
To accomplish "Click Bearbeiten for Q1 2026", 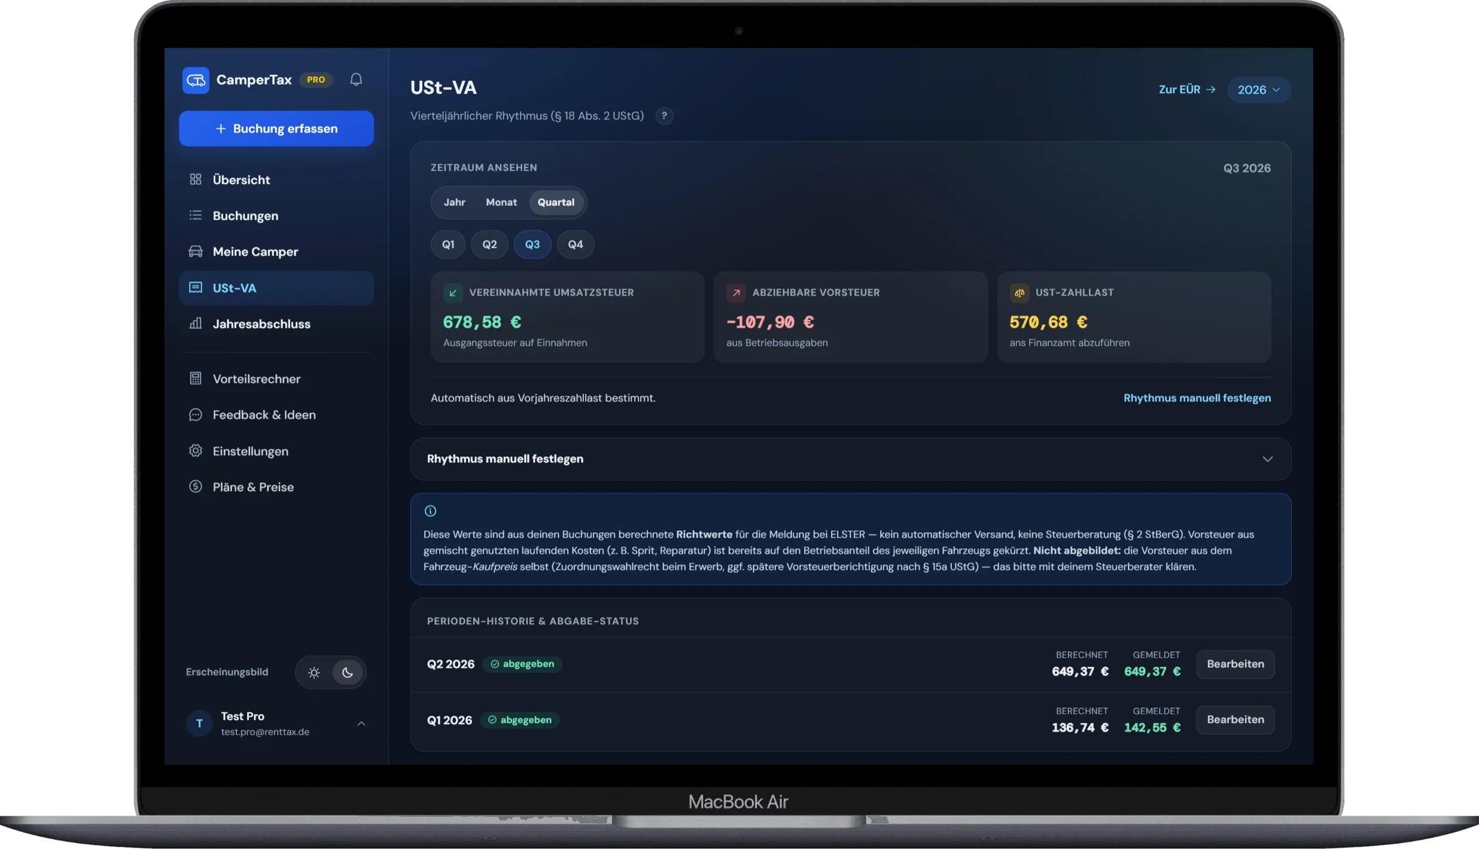I will point(1235,720).
